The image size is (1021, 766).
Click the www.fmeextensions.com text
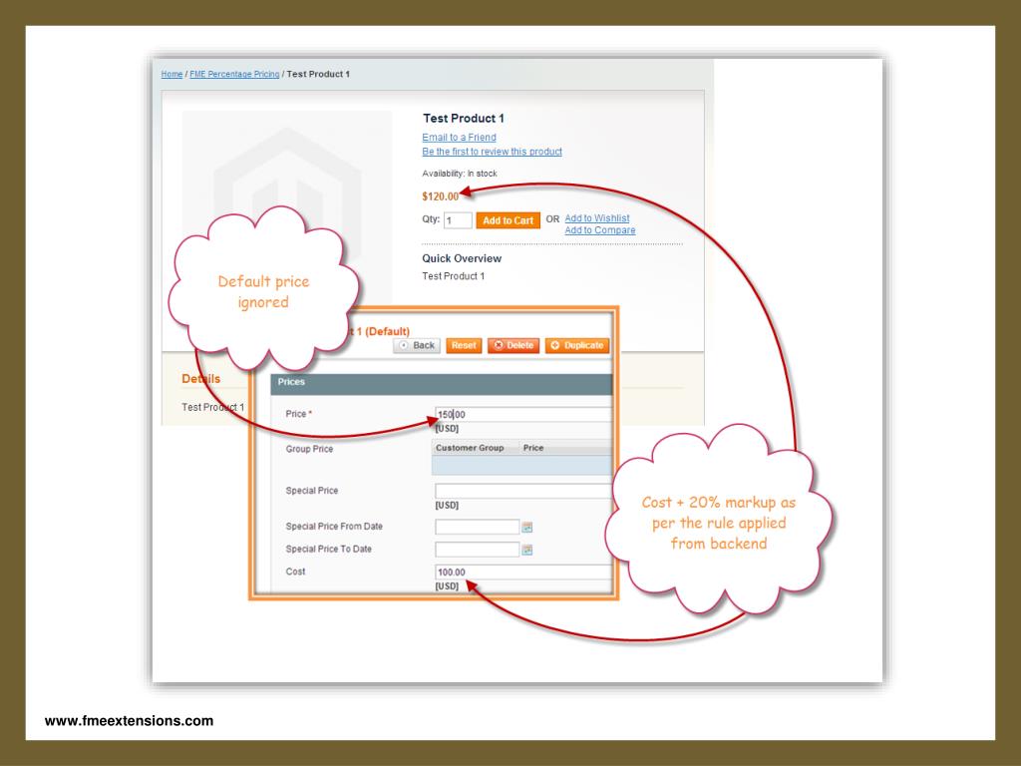pos(129,721)
